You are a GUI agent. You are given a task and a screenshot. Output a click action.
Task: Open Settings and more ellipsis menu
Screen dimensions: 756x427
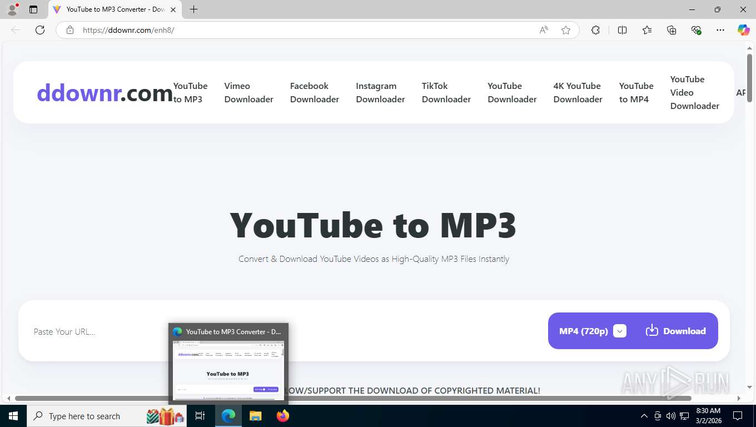(x=720, y=30)
